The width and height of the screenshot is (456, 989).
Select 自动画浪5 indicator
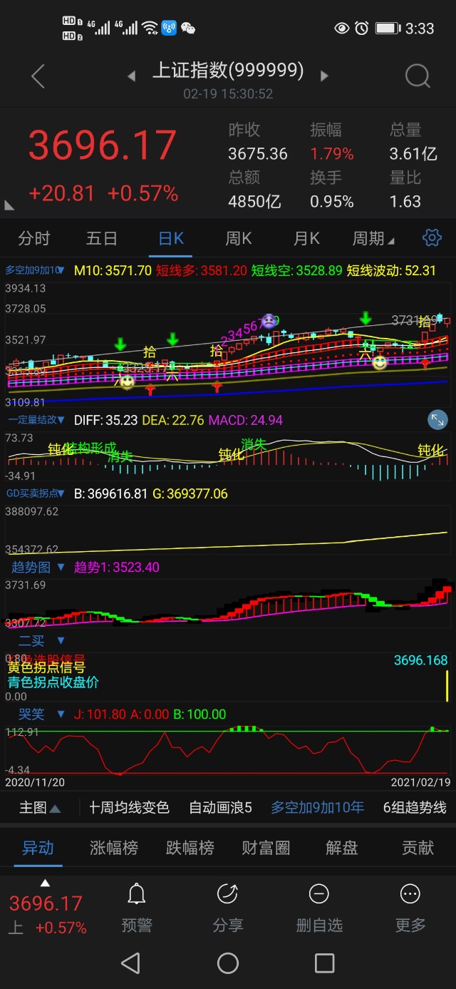(x=220, y=808)
